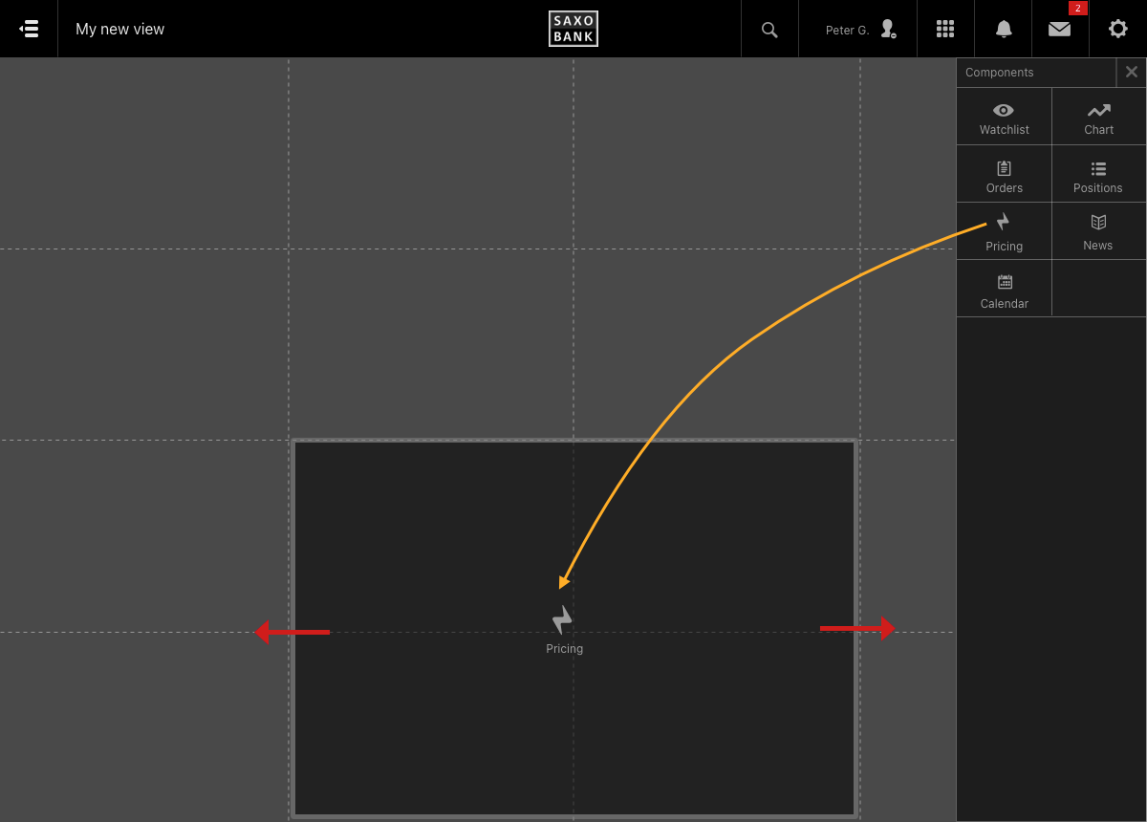Select the Watchlist component
Screen dimensions: 1147x822
(x=1004, y=118)
